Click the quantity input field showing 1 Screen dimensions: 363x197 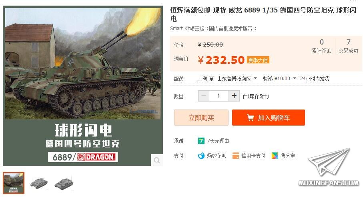coord(219,96)
